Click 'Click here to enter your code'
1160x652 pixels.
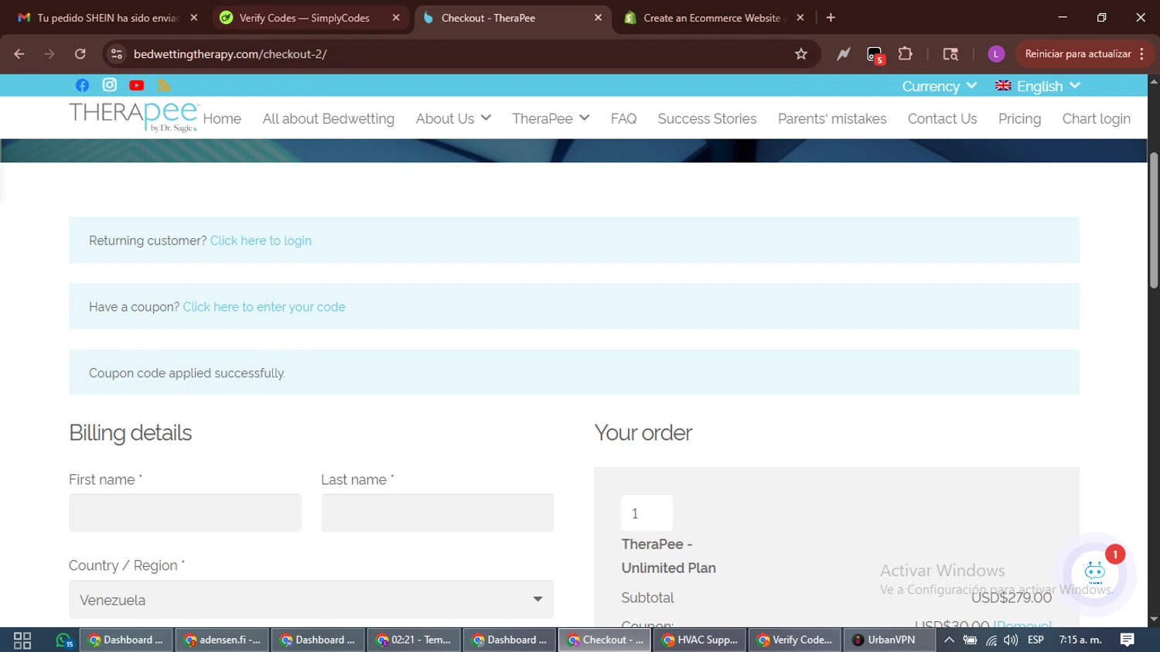coord(264,307)
